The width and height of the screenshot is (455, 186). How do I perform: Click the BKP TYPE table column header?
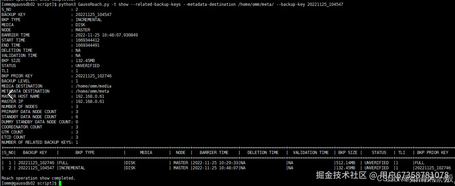click(x=85, y=153)
